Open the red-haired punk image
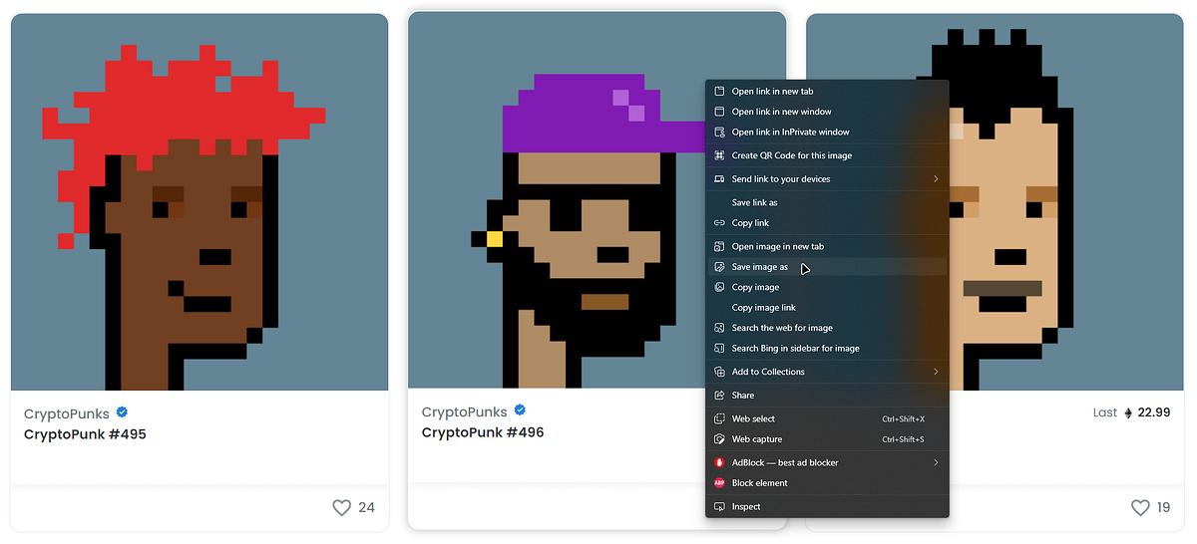 (x=199, y=202)
